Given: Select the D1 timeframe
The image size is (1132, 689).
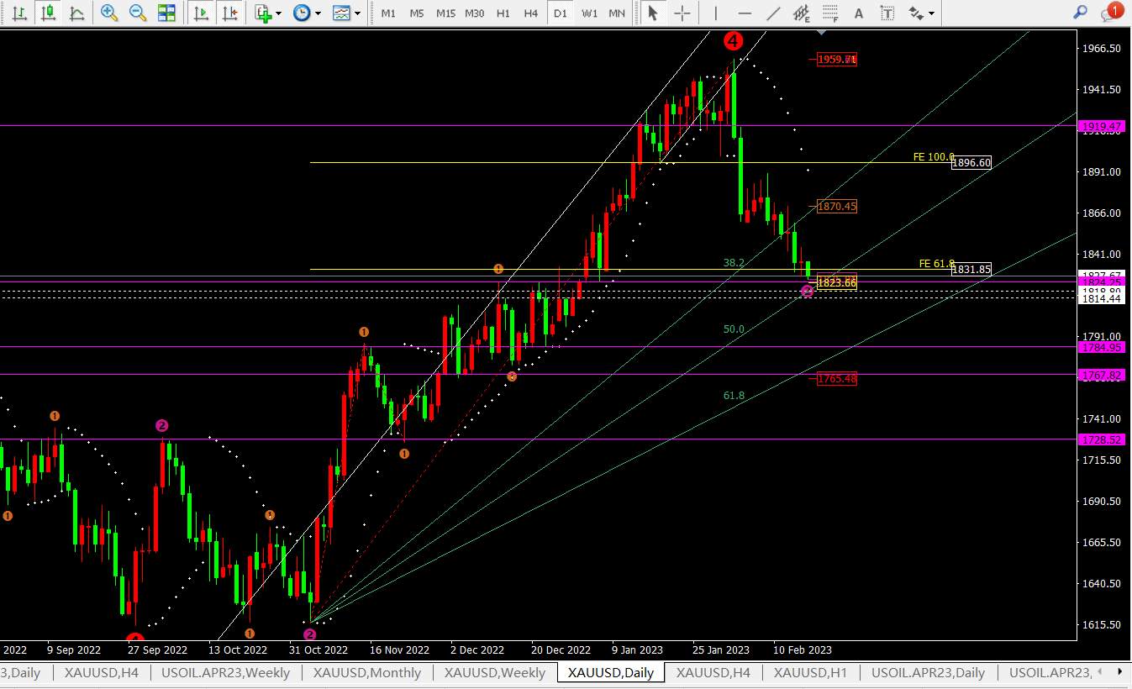Looking at the screenshot, I should click(560, 13).
